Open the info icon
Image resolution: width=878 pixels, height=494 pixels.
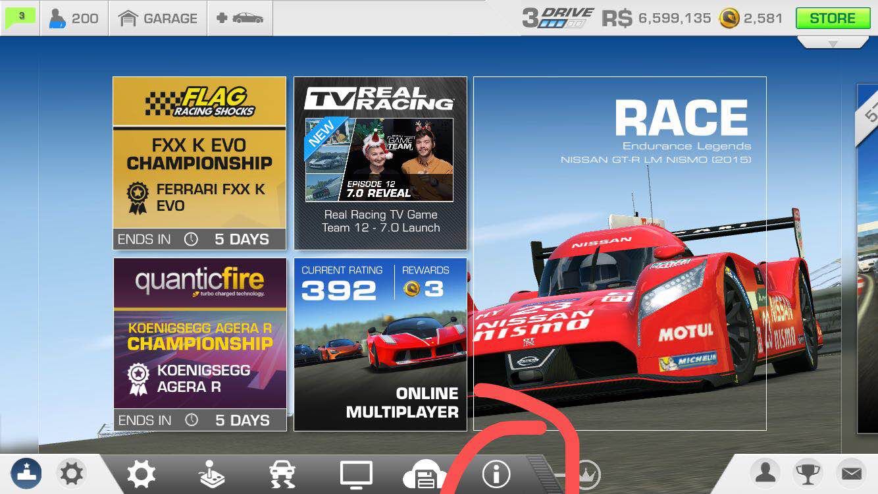click(496, 474)
